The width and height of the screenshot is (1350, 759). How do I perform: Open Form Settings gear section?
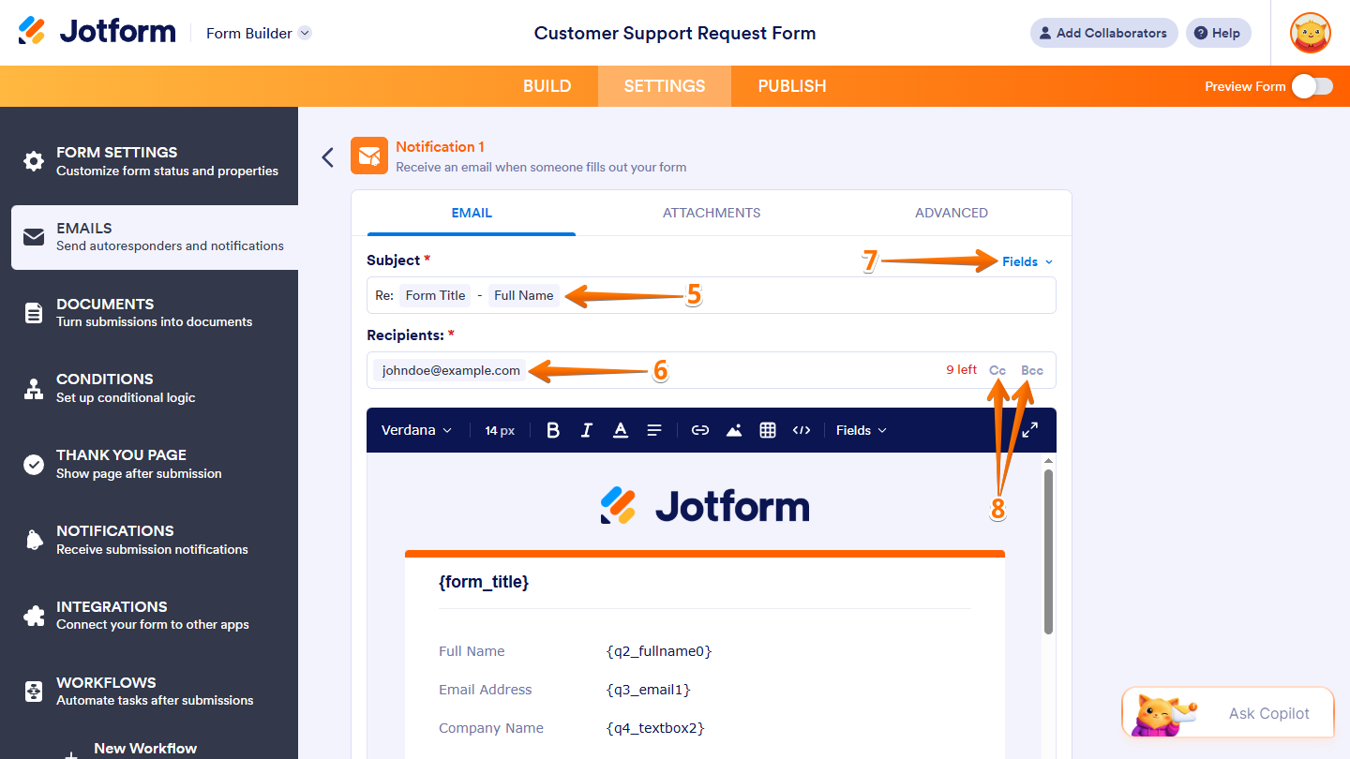[x=34, y=161]
